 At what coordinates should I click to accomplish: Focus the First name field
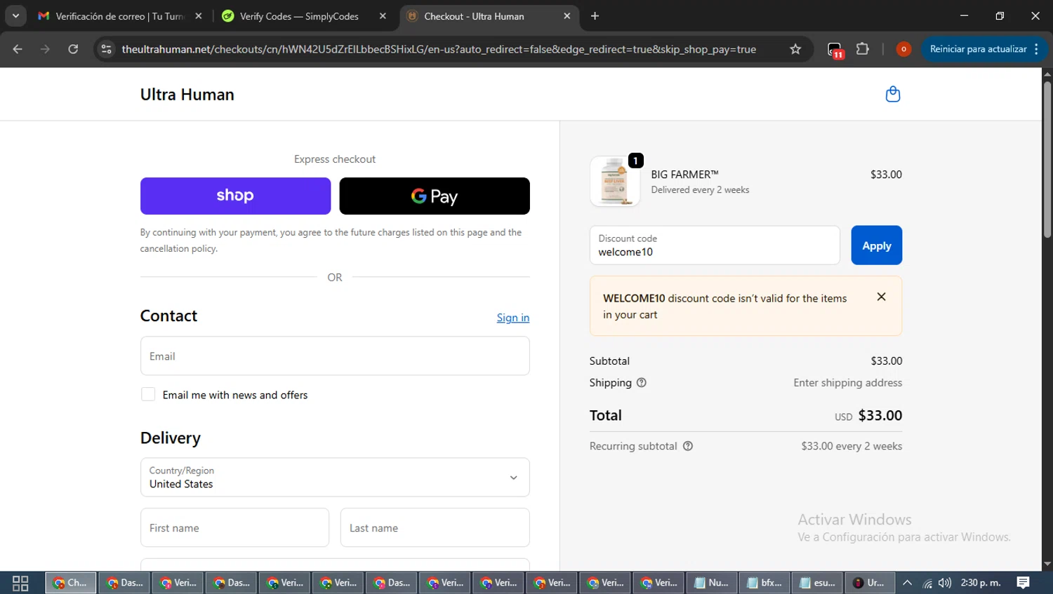click(234, 528)
